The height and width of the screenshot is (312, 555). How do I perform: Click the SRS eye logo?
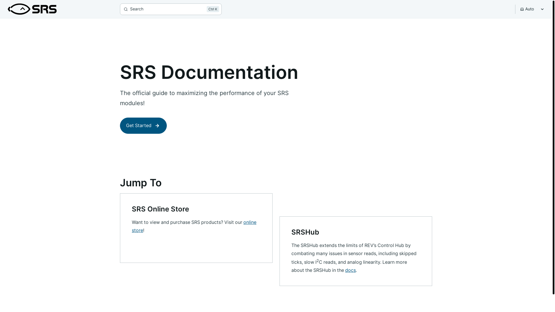coord(32,9)
